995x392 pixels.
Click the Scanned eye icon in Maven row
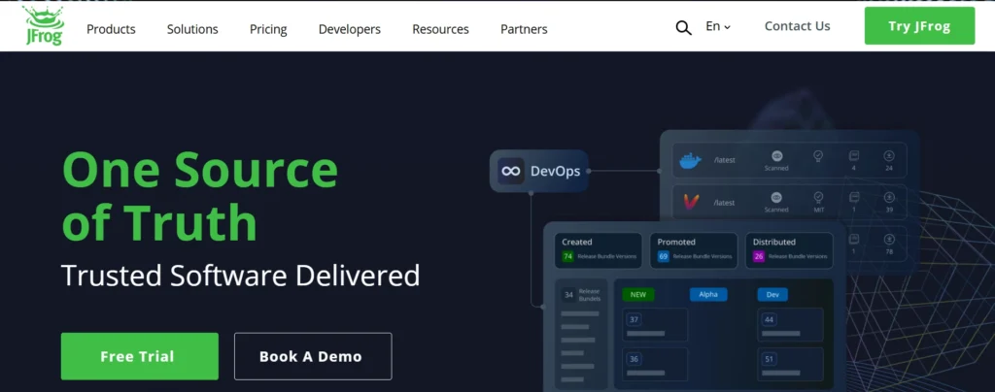(776, 198)
